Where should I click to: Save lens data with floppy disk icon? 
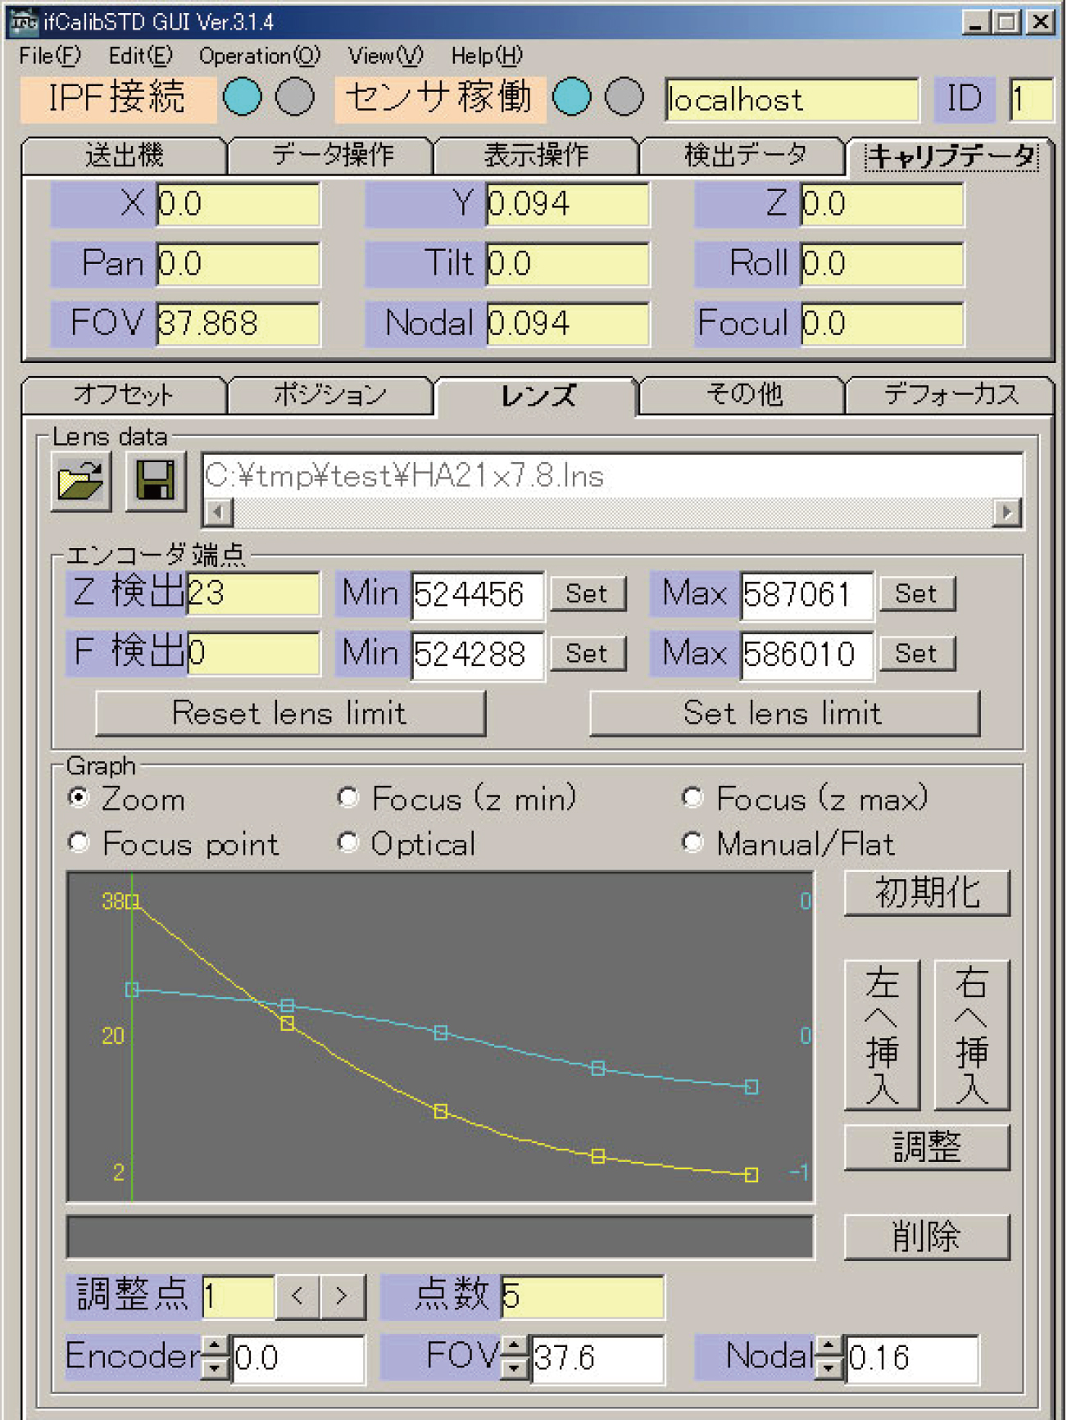coord(155,481)
